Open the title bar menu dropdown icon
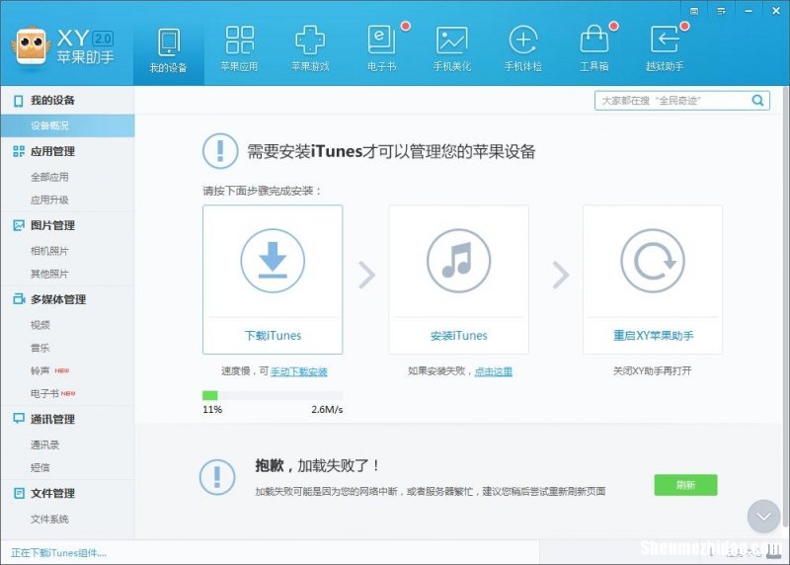This screenshot has width=790, height=565. click(721, 11)
